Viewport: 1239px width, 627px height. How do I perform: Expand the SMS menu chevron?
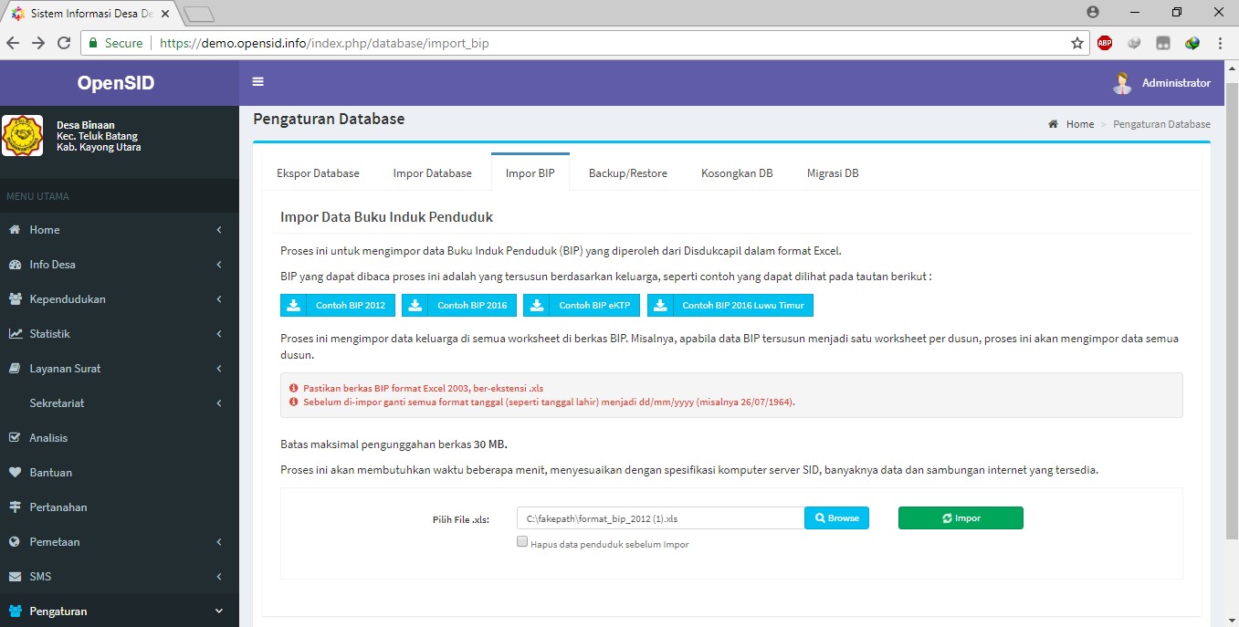[x=219, y=577]
